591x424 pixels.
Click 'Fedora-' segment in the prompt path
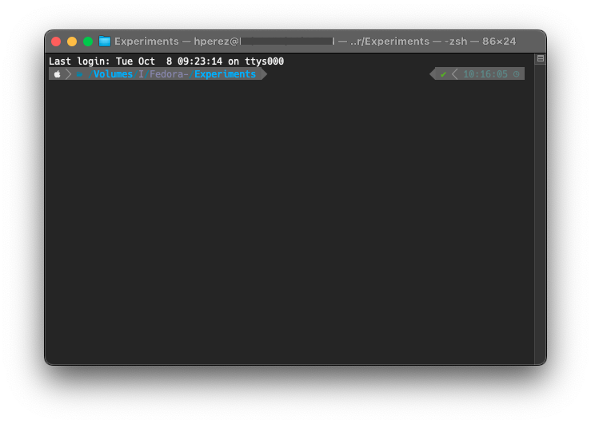coord(169,74)
